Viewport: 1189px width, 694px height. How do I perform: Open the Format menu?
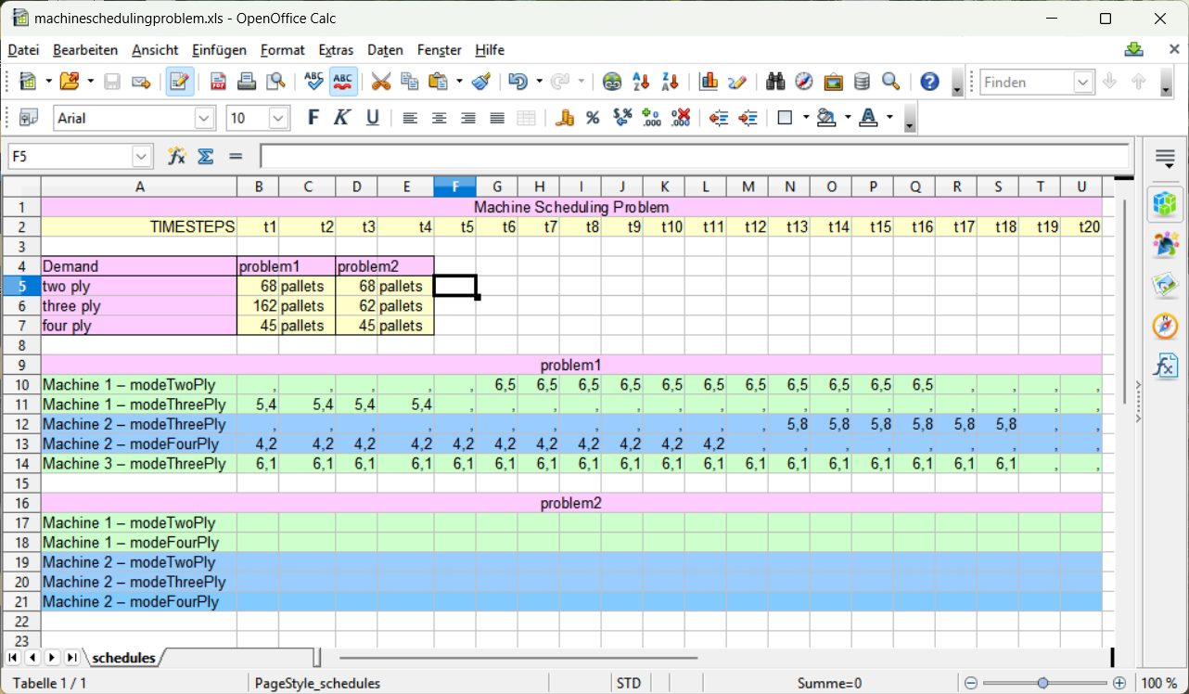282,50
